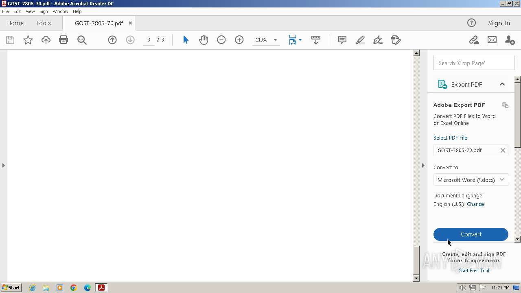Screen dimensions: 521x293
Task: Click the volume speaker tray icon
Action: 463,288
